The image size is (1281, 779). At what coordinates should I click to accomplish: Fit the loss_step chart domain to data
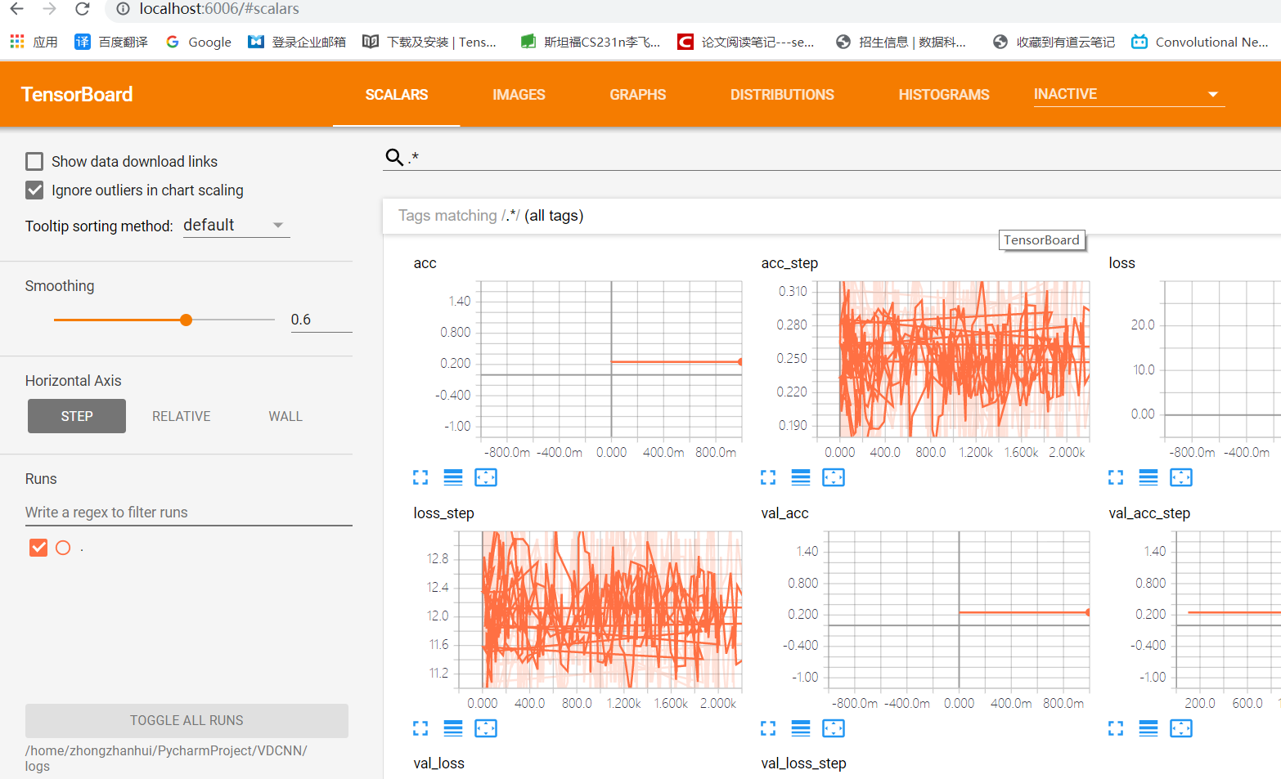point(486,728)
